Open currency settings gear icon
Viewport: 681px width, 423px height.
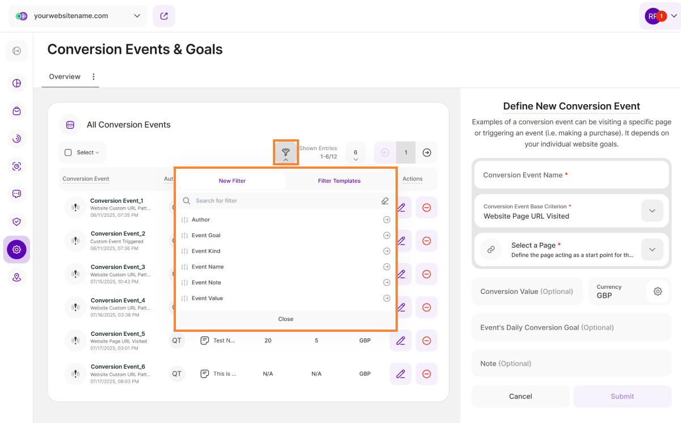[658, 291]
